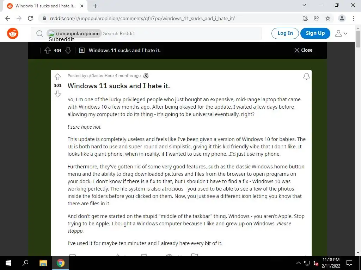
Task: Click the main post heading text
Action: pos(118,86)
